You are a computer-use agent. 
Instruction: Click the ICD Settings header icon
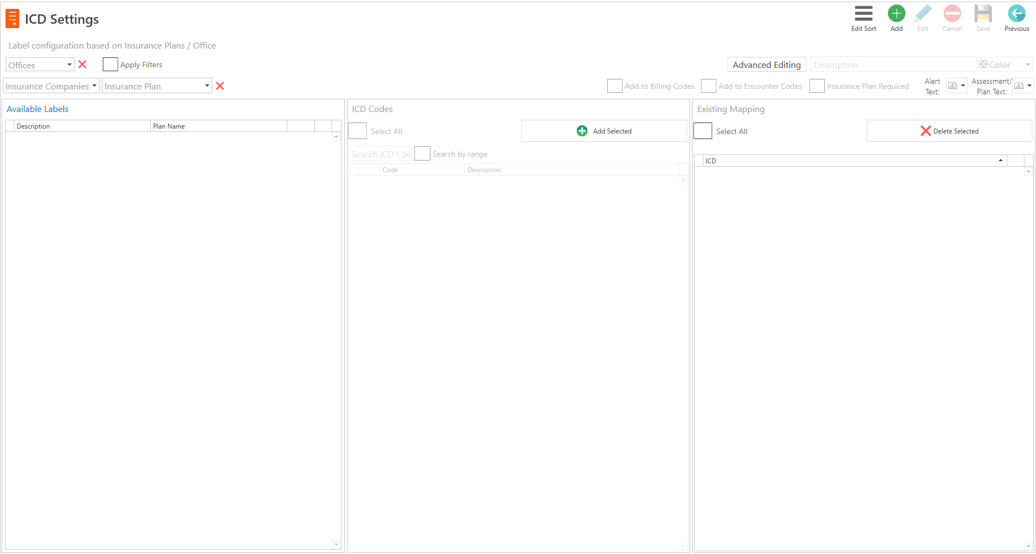(x=12, y=18)
